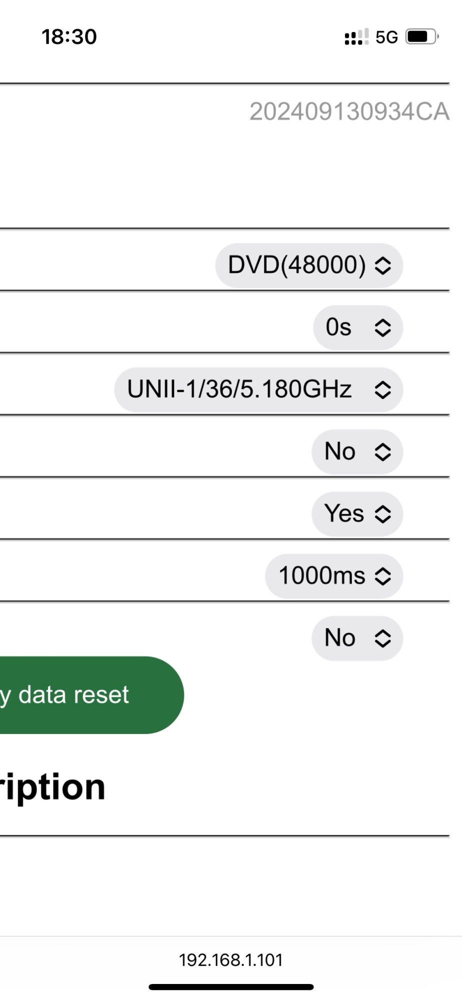Open the 1000ms interval dropdown
This screenshot has height=1000, width=462.
click(x=334, y=576)
